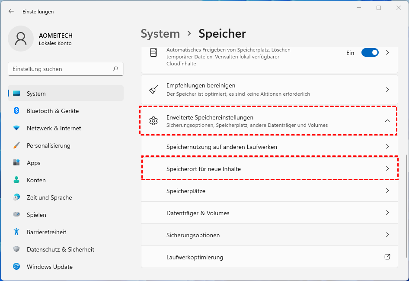Viewport: 409px width, 281px height.
Task: Click the Apps sidebar icon
Action: 16,163
